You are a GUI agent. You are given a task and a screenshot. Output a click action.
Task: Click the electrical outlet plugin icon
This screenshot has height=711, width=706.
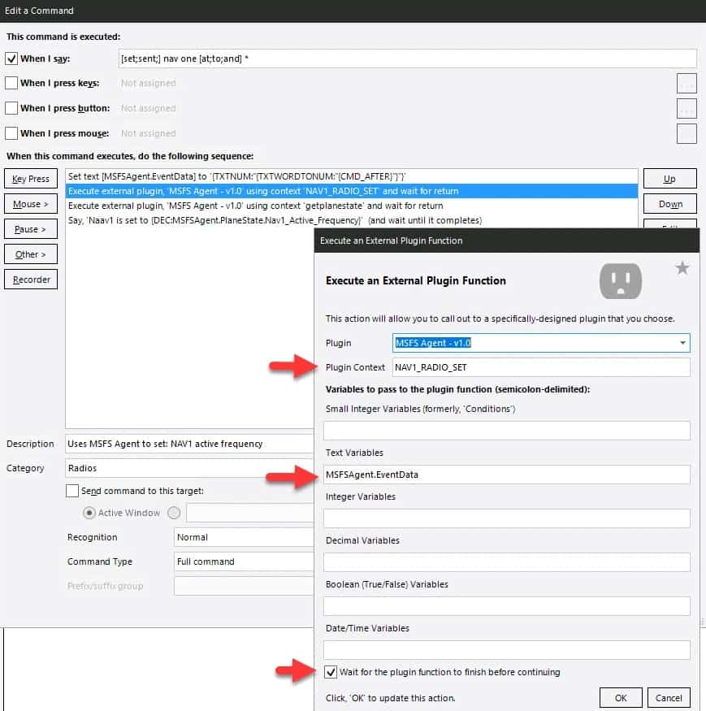coord(620,281)
